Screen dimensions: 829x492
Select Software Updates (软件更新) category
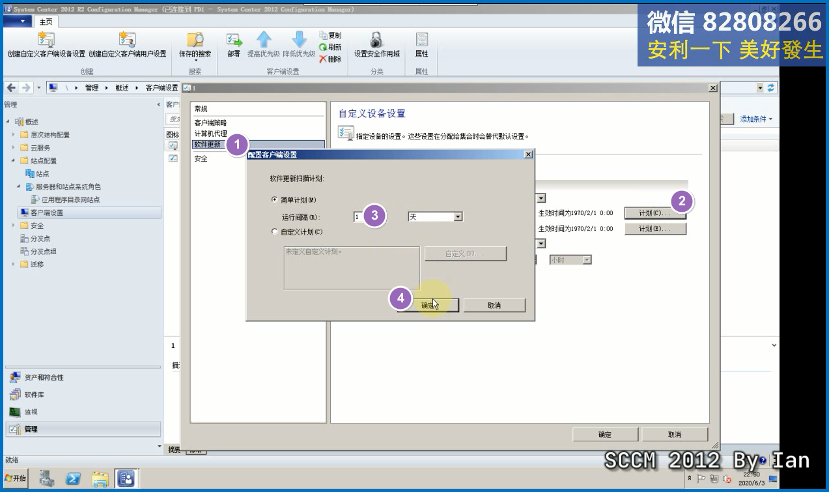[259, 145]
